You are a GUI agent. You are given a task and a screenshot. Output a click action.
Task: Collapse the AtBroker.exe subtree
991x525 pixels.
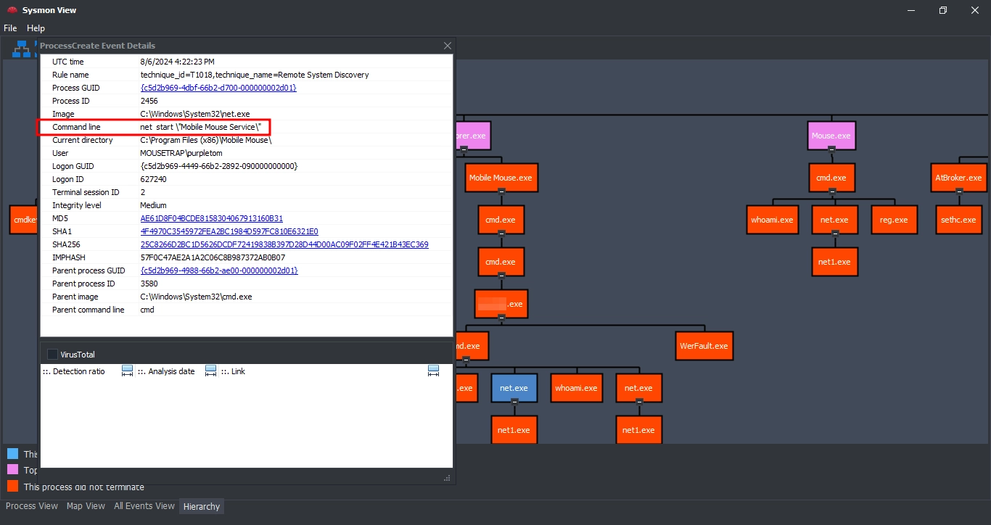(x=959, y=191)
